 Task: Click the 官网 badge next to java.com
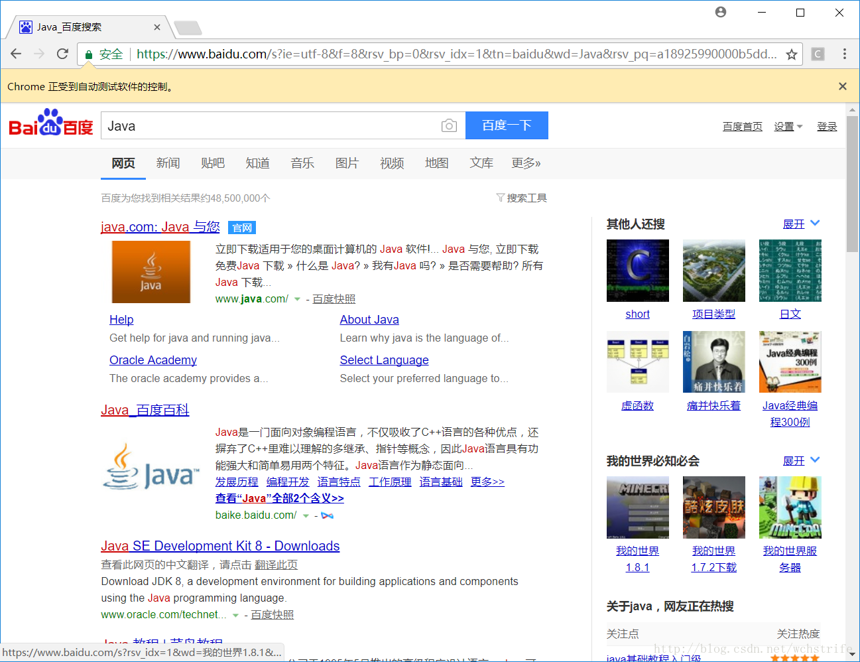coord(242,228)
